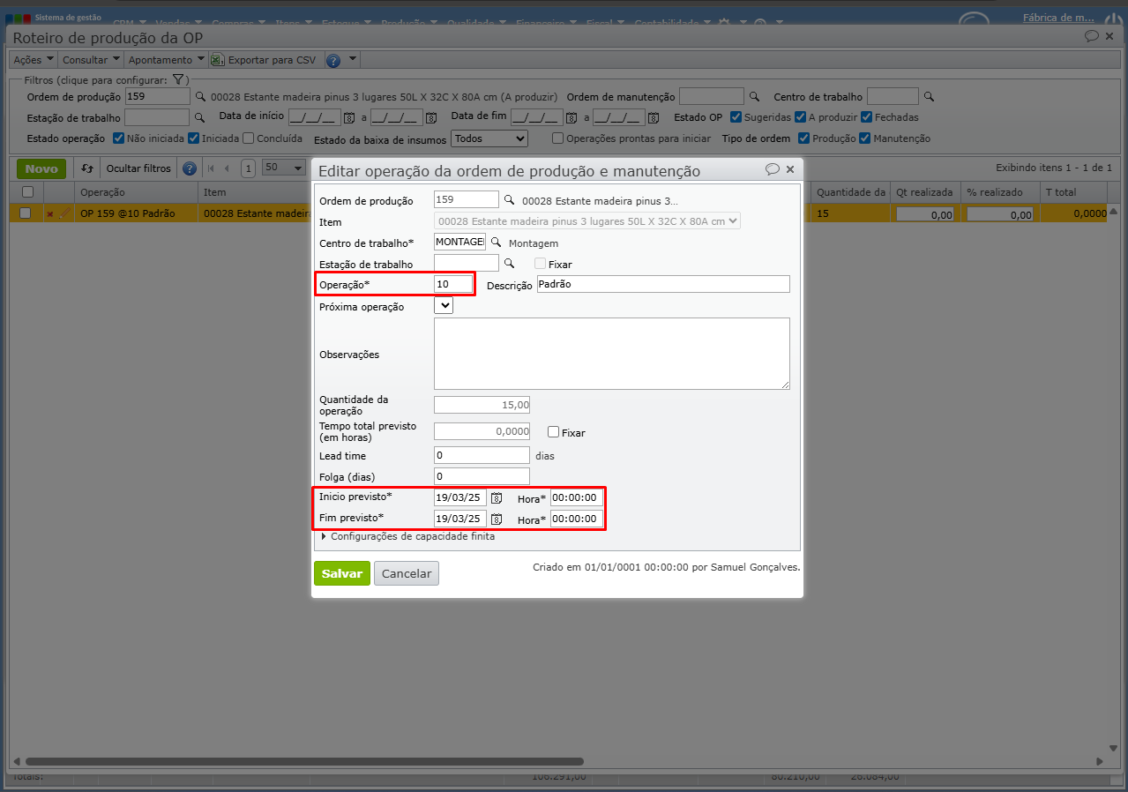Select checkbox of row OP 159 @10 Padrão
The height and width of the screenshot is (792, 1128).
point(26,213)
